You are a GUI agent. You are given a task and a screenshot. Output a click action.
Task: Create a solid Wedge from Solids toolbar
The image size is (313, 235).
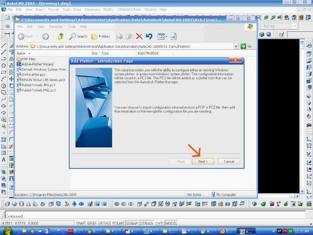pyautogui.click(x=35, y=204)
